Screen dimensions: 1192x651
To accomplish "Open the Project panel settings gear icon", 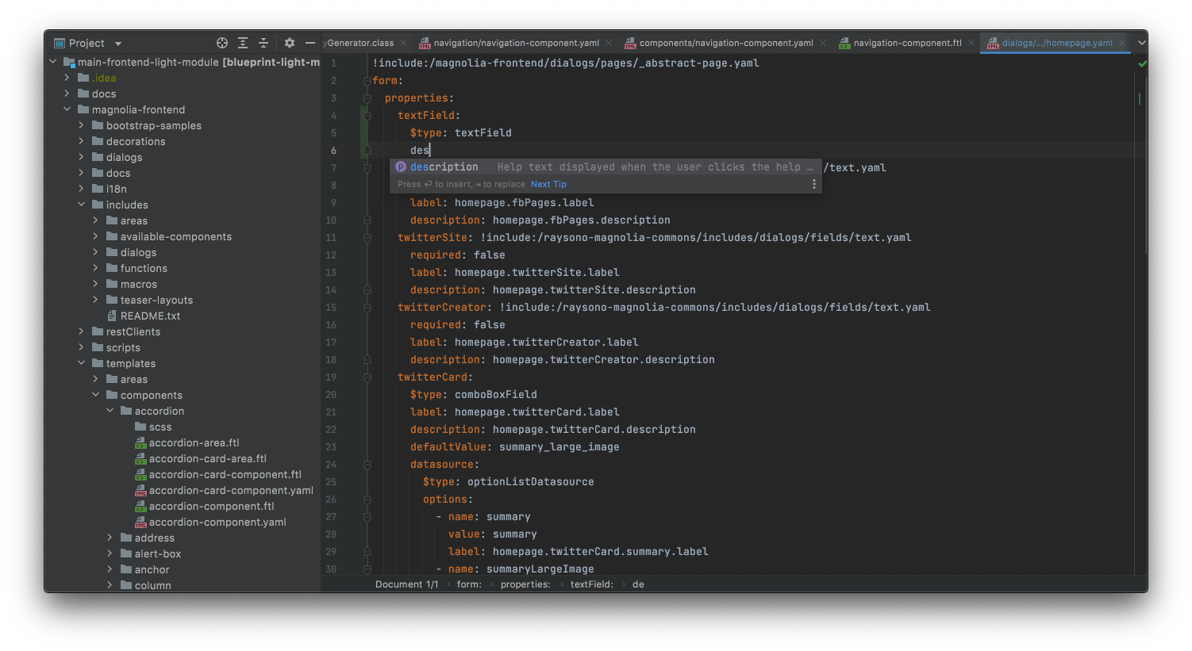I will 289,43.
